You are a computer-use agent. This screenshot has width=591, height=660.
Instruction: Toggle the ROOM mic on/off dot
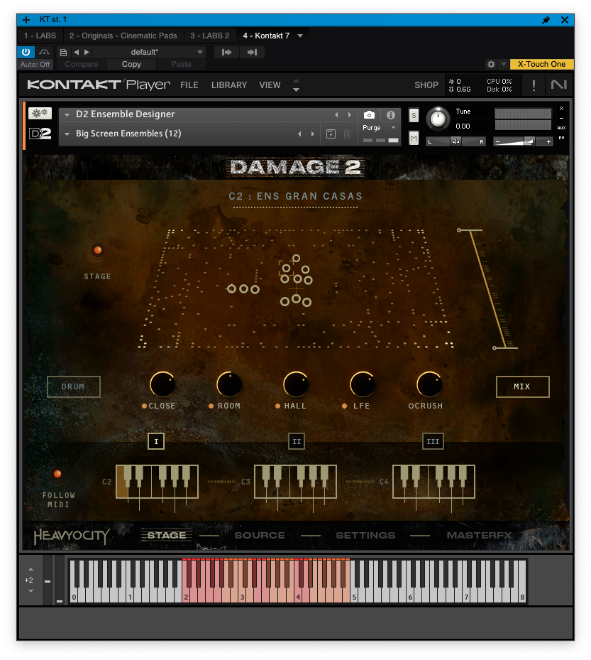click(x=211, y=406)
